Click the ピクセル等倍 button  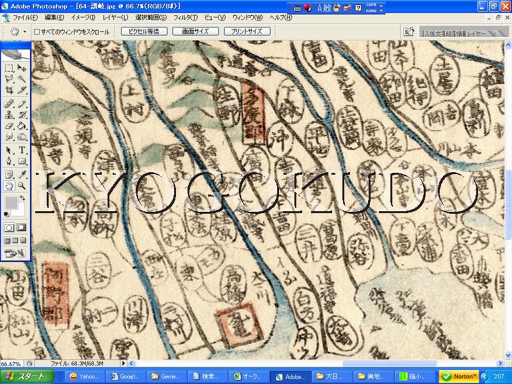pos(144,31)
